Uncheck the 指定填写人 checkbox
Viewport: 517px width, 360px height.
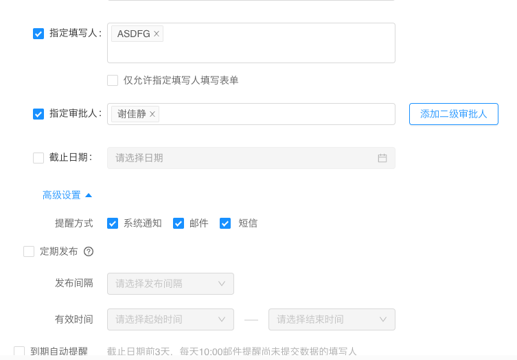pos(38,34)
